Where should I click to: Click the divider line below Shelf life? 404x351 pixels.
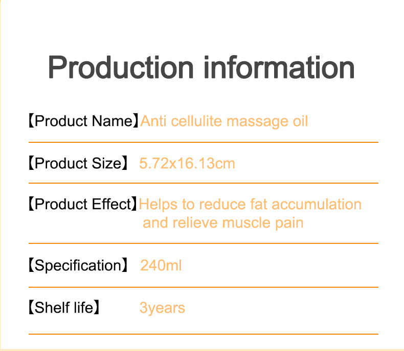pyautogui.click(x=203, y=334)
